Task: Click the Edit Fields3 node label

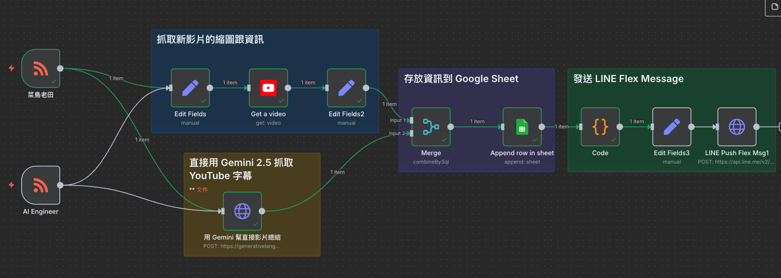Action: point(672,153)
